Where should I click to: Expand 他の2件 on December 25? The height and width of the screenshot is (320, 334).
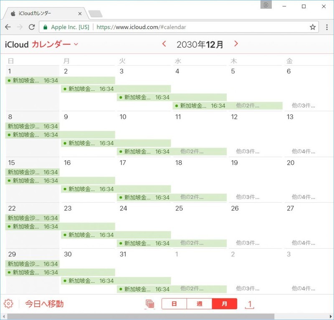[192, 243]
